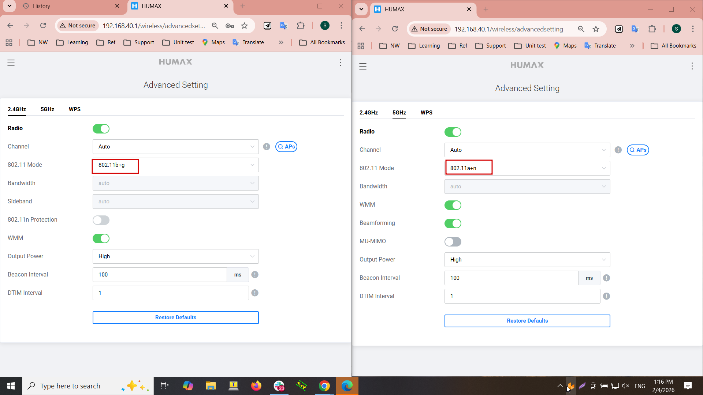Expand 5GHz Channel Auto dropdown
This screenshot has height=395, width=703.
[527, 150]
